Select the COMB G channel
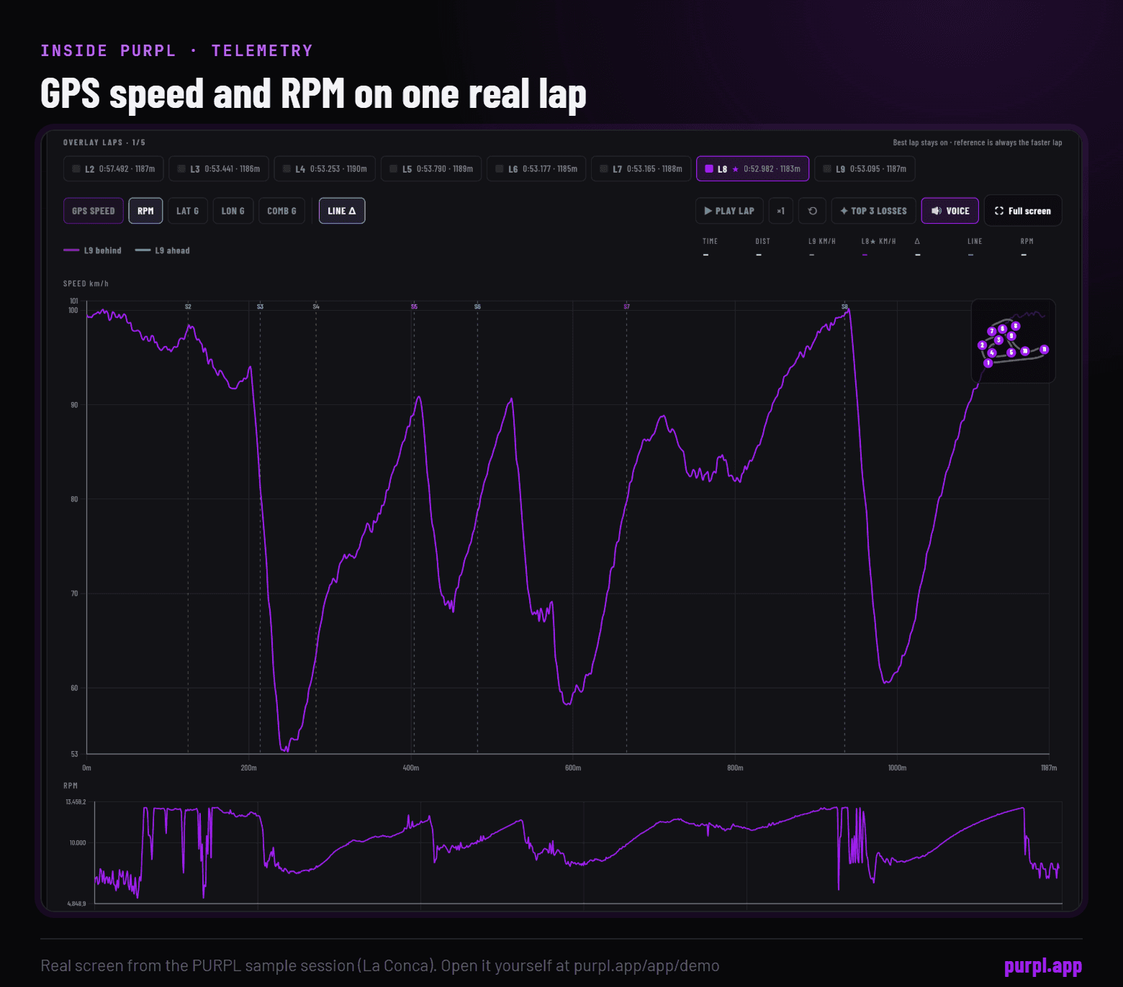1123x987 pixels. tap(281, 211)
